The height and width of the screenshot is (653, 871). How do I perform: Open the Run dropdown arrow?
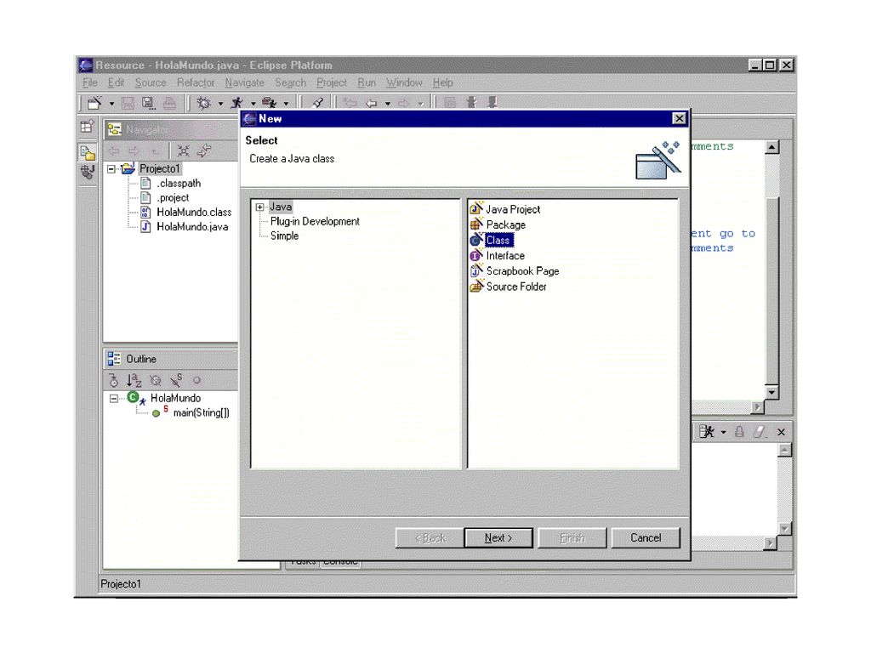click(253, 103)
